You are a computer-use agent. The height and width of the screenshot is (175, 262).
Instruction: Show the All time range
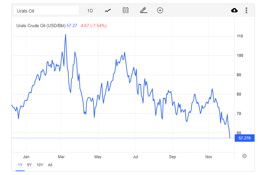(50, 165)
